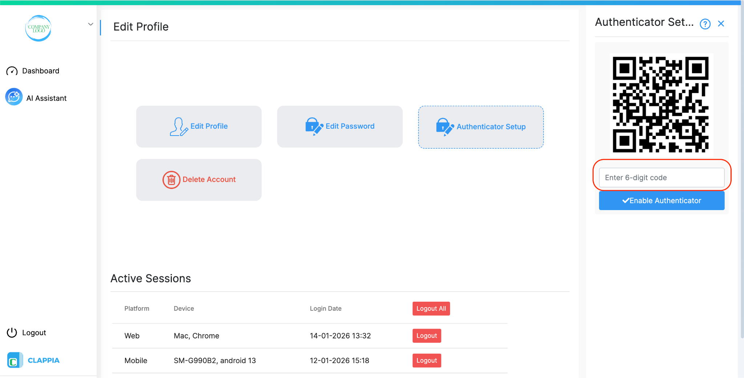The width and height of the screenshot is (744, 378).
Task: Click the Logout power icon
Action: pyautogui.click(x=12, y=332)
